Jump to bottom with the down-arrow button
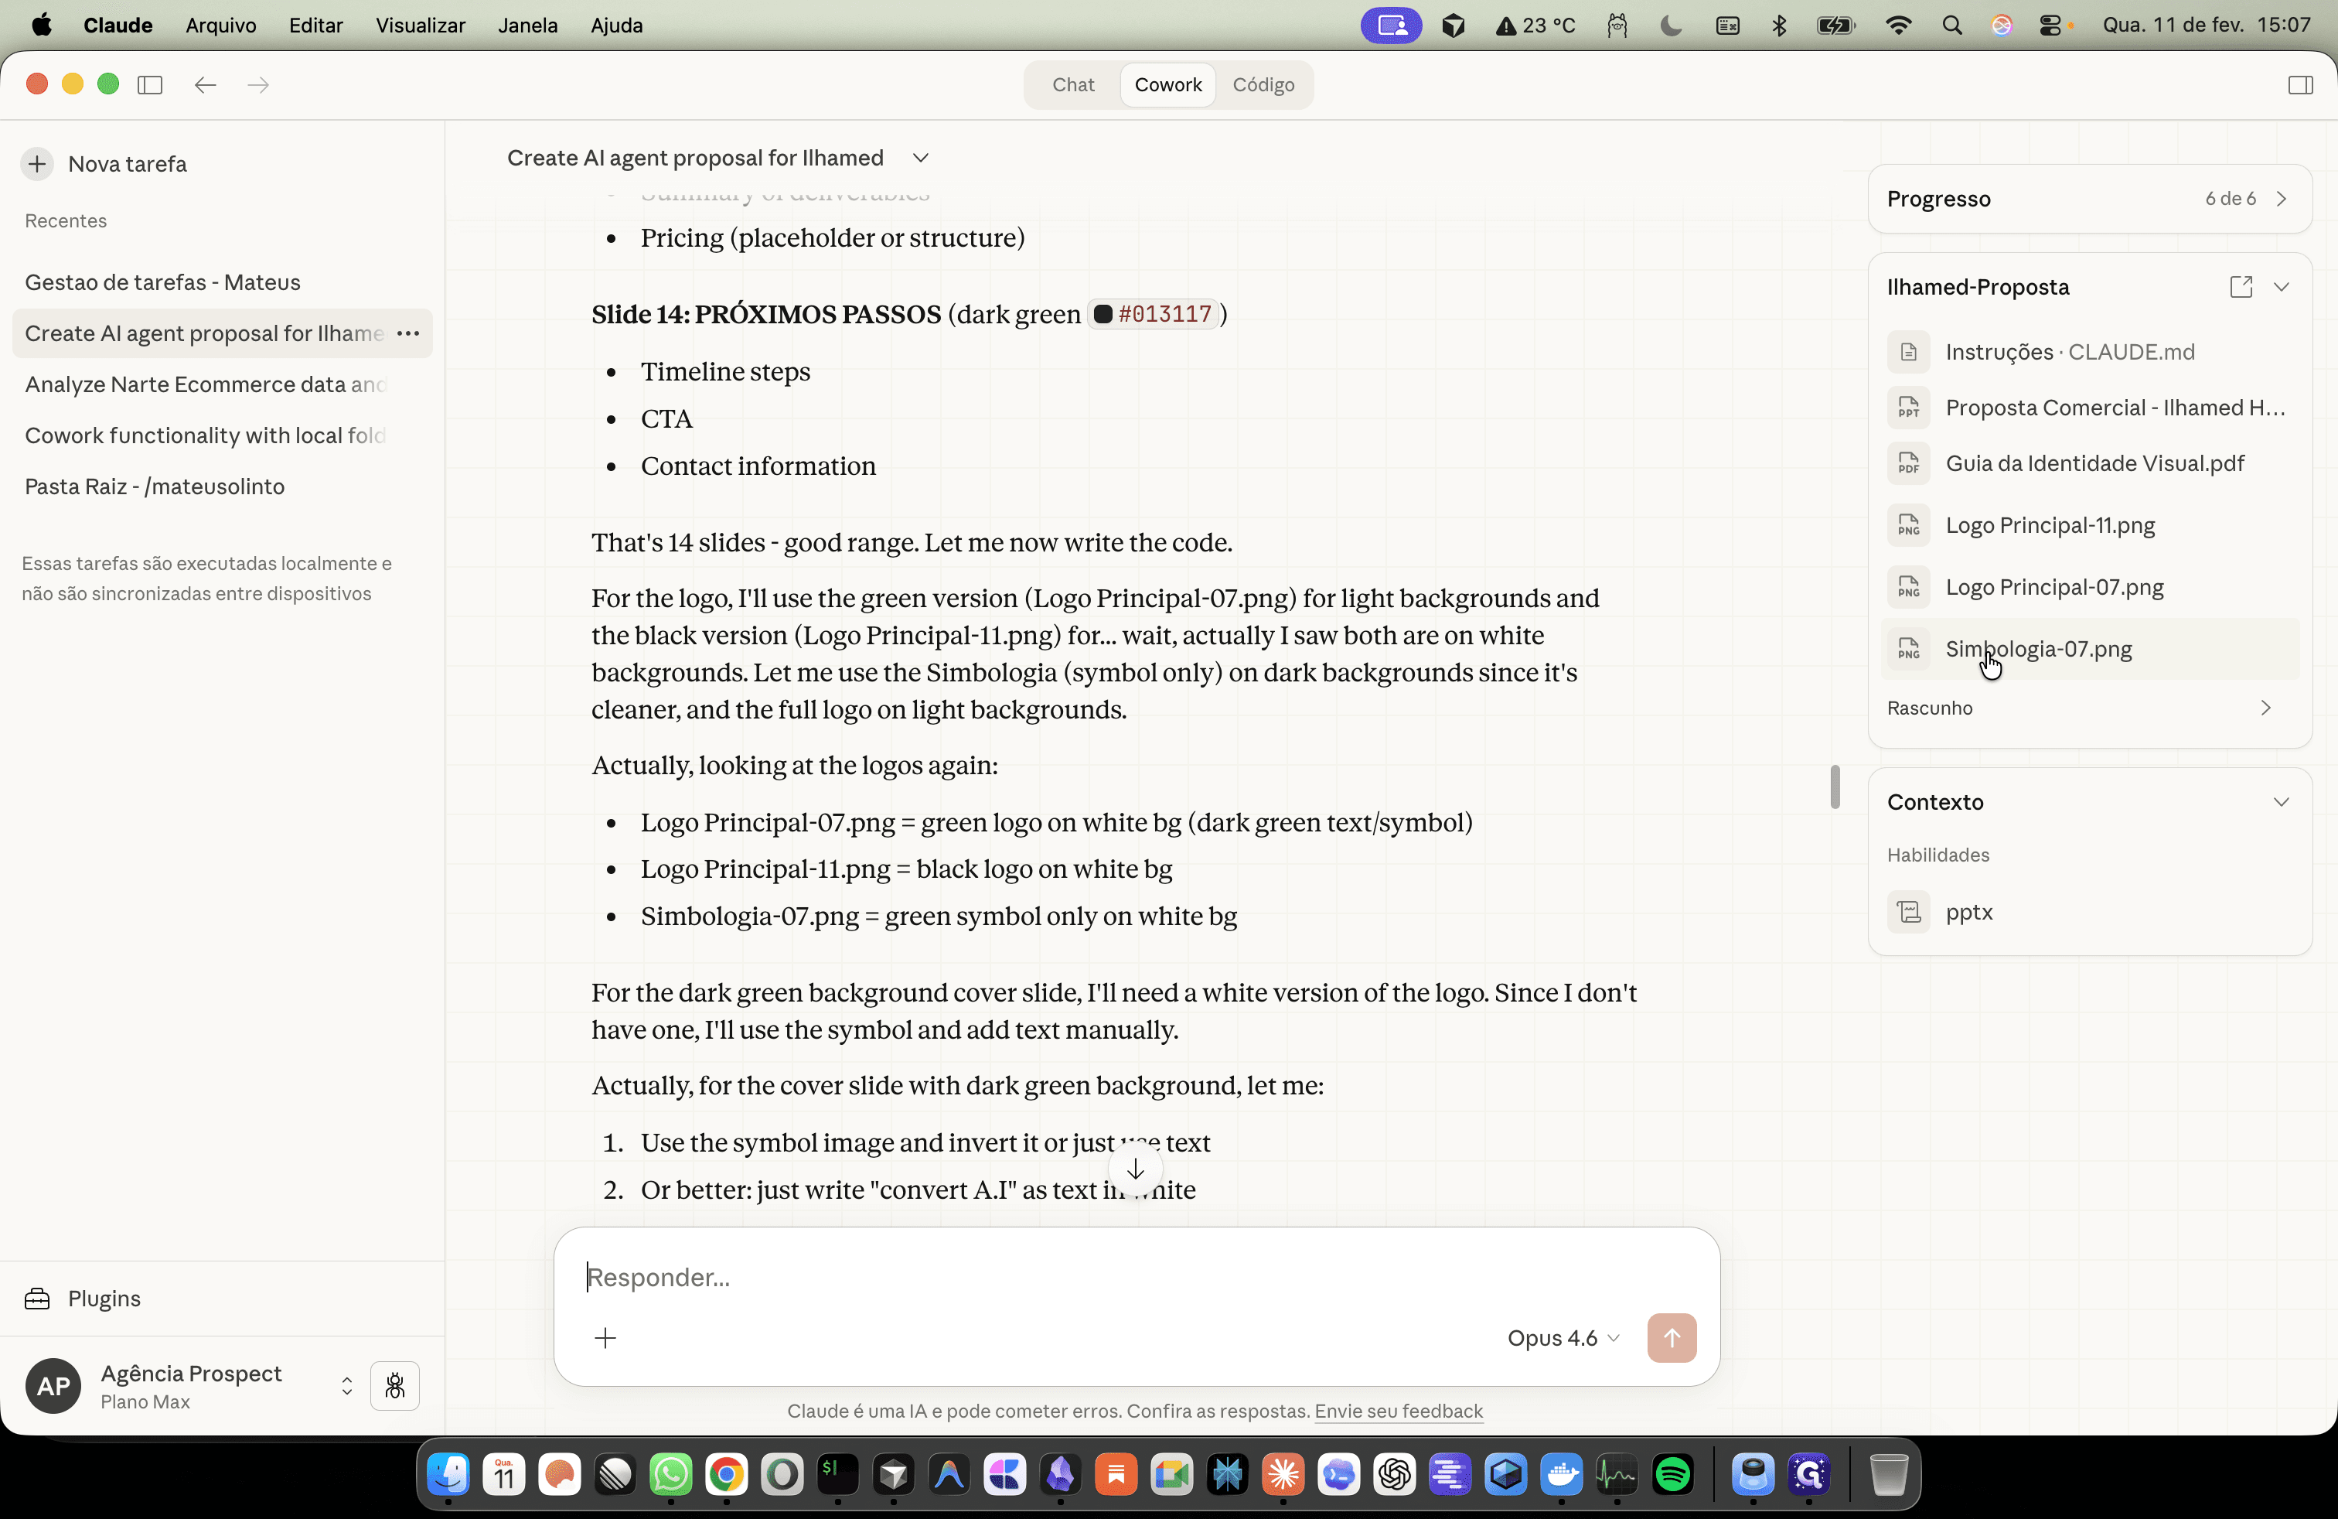The height and width of the screenshot is (1519, 2338). point(1136,1169)
